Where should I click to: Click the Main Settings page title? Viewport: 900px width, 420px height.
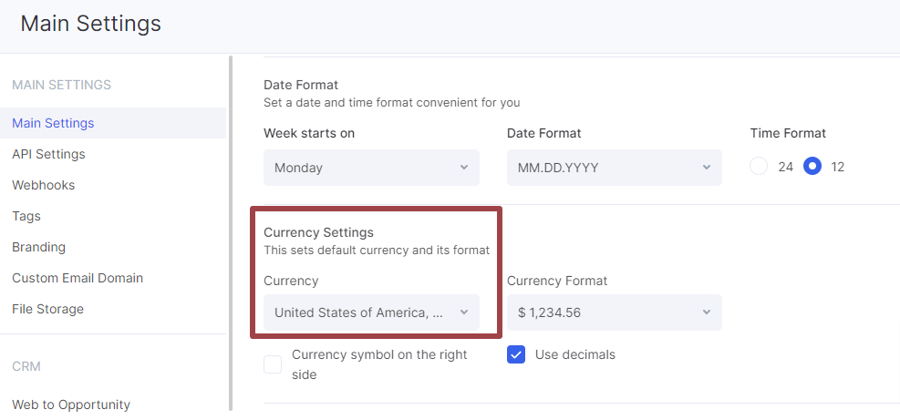pyautogui.click(x=91, y=24)
